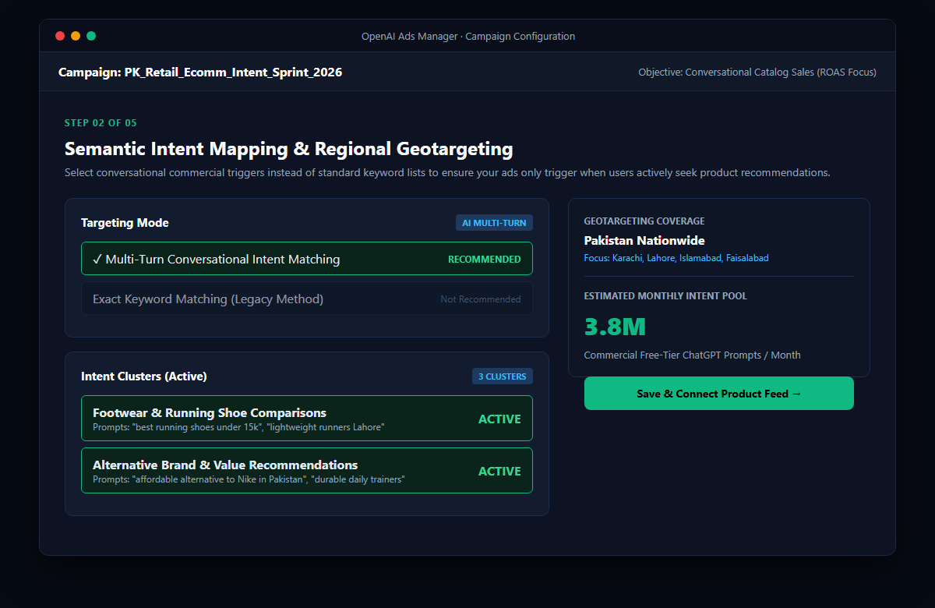Image resolution: width=935 pixels, height=608 pixels.
Task: Click the red close window dot
Action: coord(60,36)
